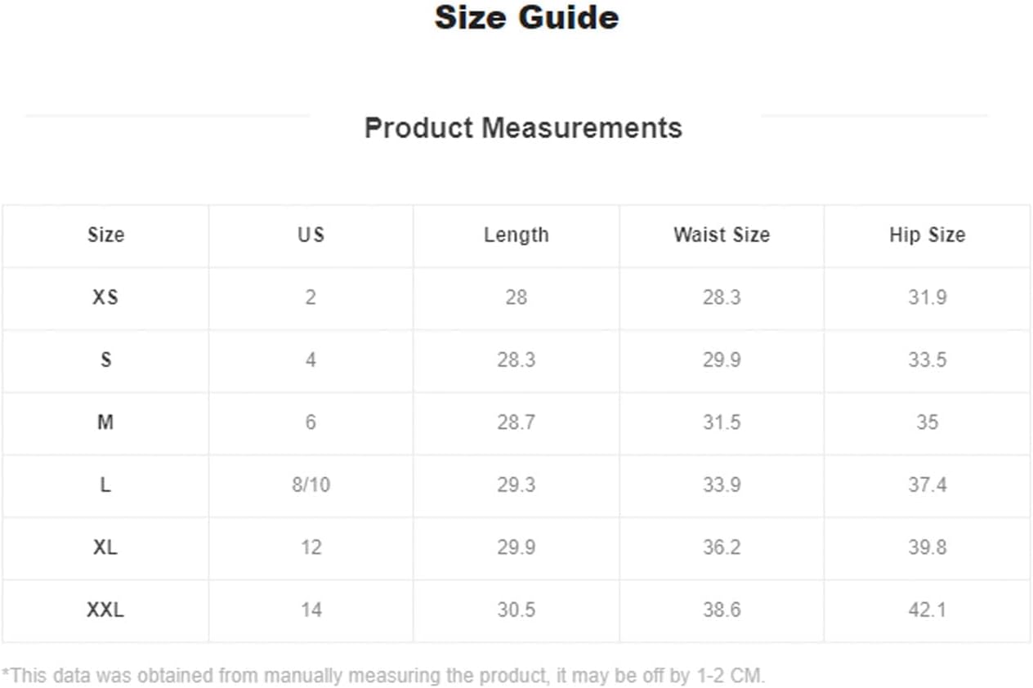This screenshot has width=1033, height=688.
Task: Click the Length column header
Action: pos(516,235)
